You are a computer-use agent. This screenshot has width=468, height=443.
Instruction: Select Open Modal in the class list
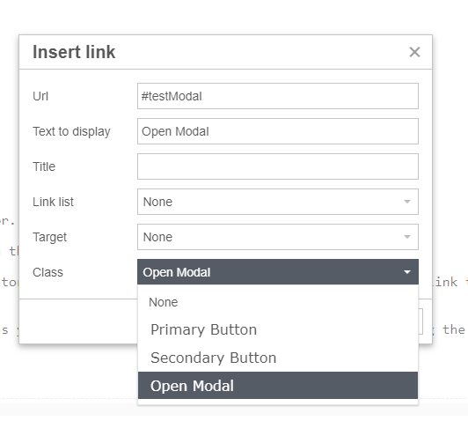(278, 386)
